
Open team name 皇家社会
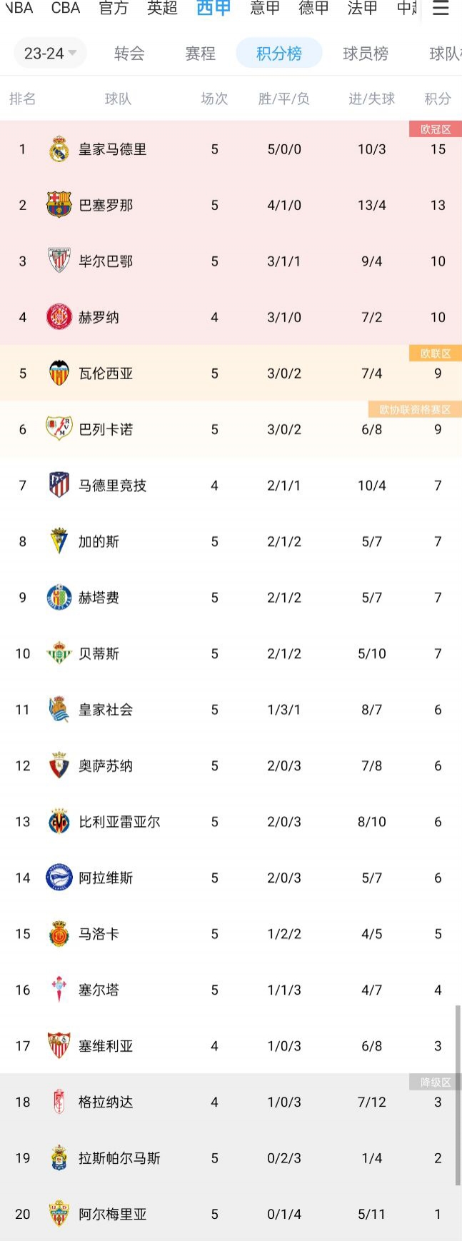coord(106,710)
